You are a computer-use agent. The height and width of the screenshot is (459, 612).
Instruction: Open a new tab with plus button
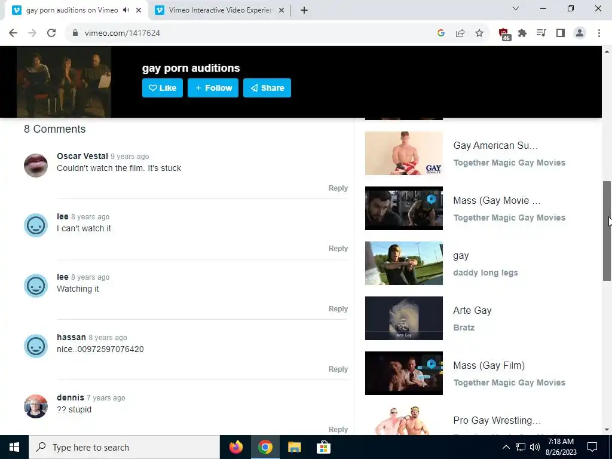point(304,10)
